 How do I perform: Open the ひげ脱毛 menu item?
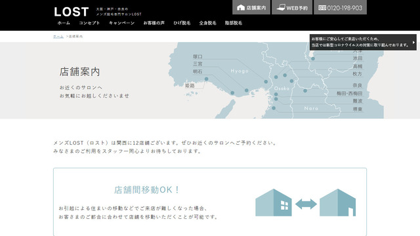(x=182, y=23)
